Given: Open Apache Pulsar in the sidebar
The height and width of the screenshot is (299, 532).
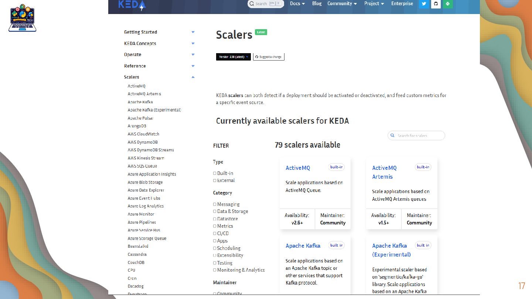Looking at the screenshot, I should click(x=140, y=118).
